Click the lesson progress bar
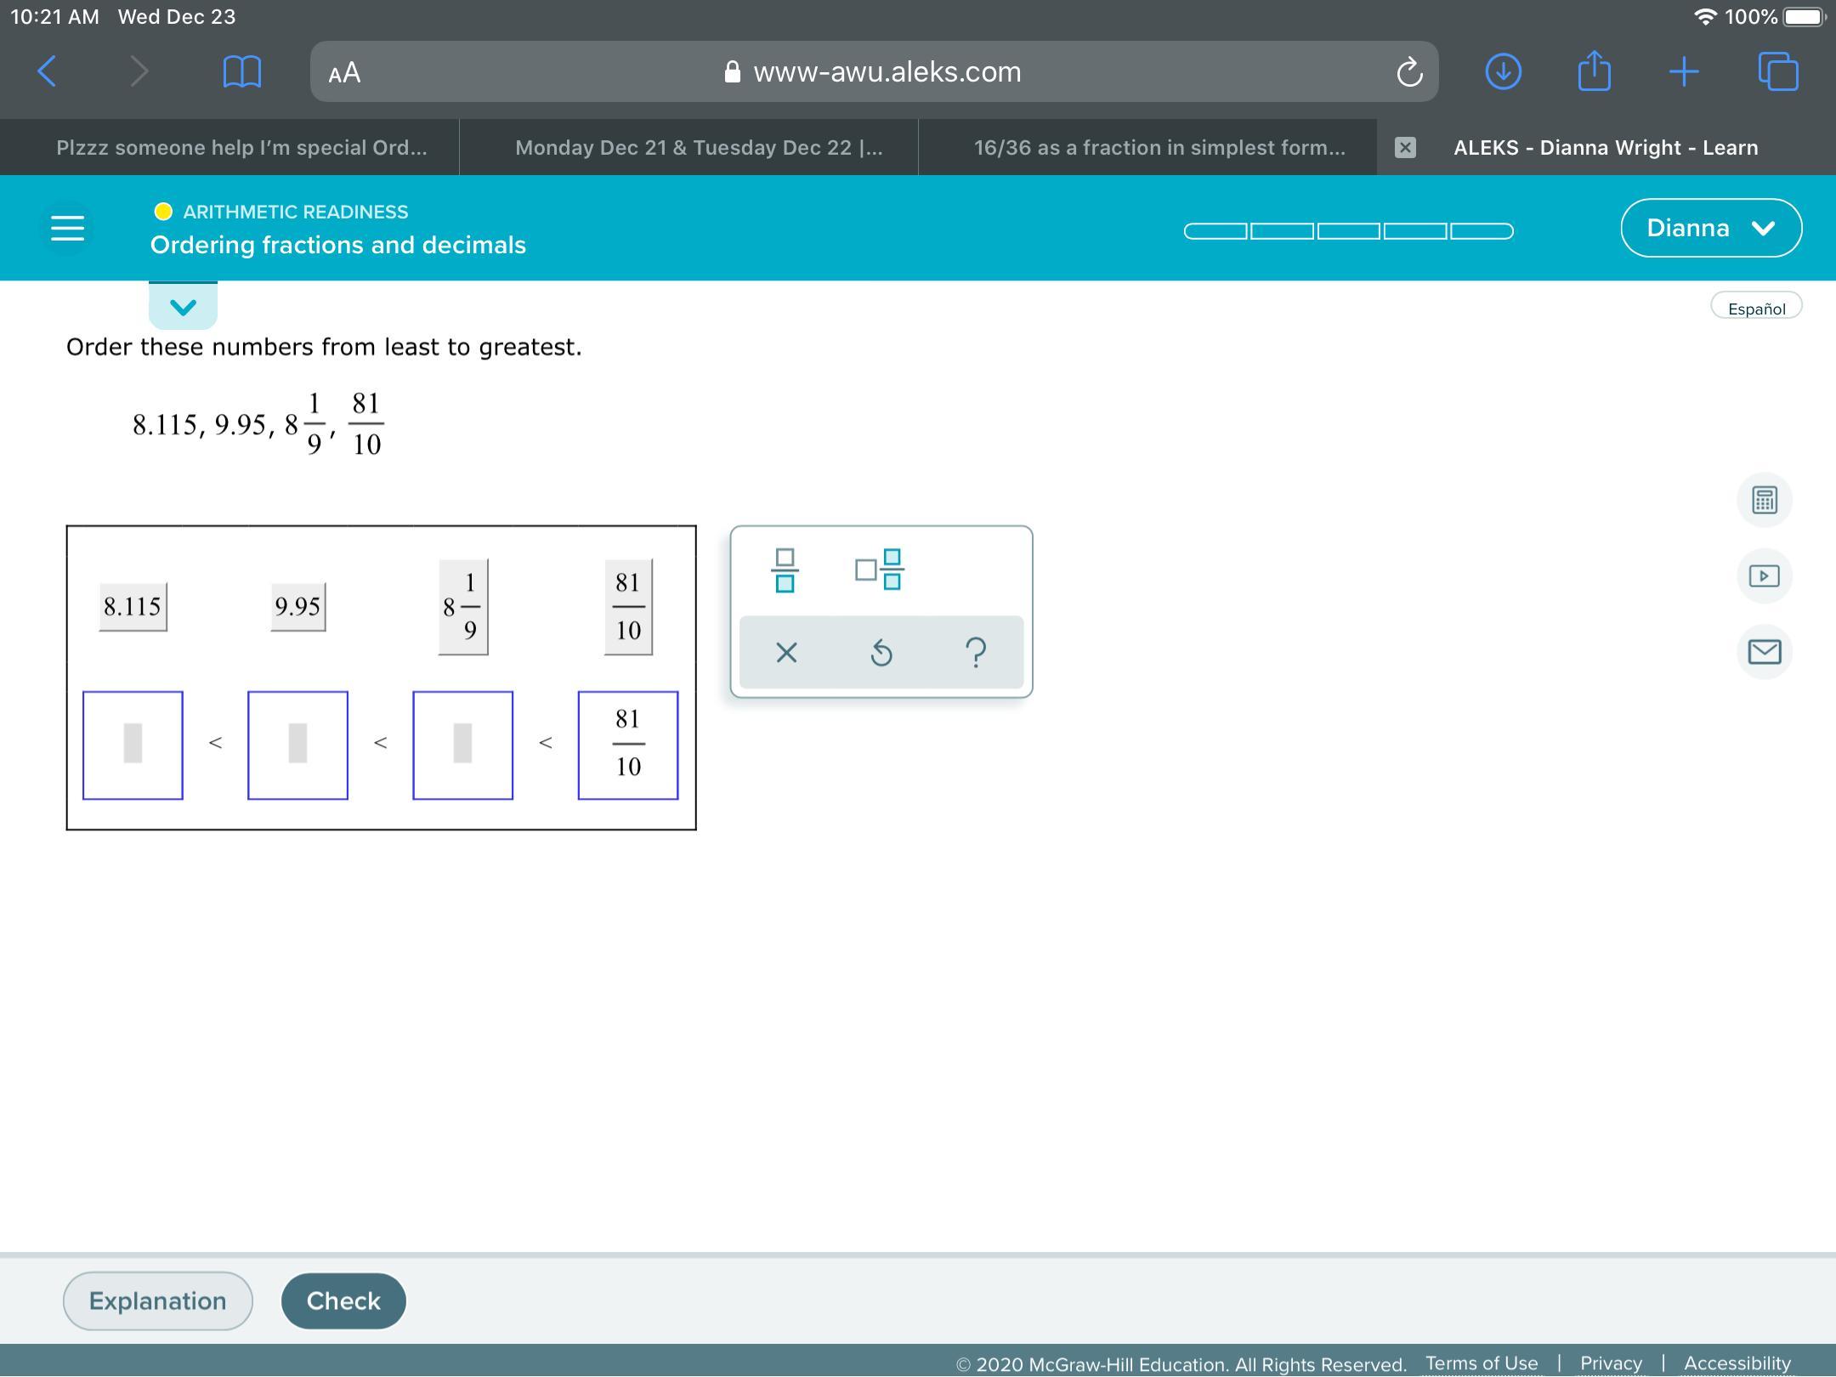 (1348, 231)
